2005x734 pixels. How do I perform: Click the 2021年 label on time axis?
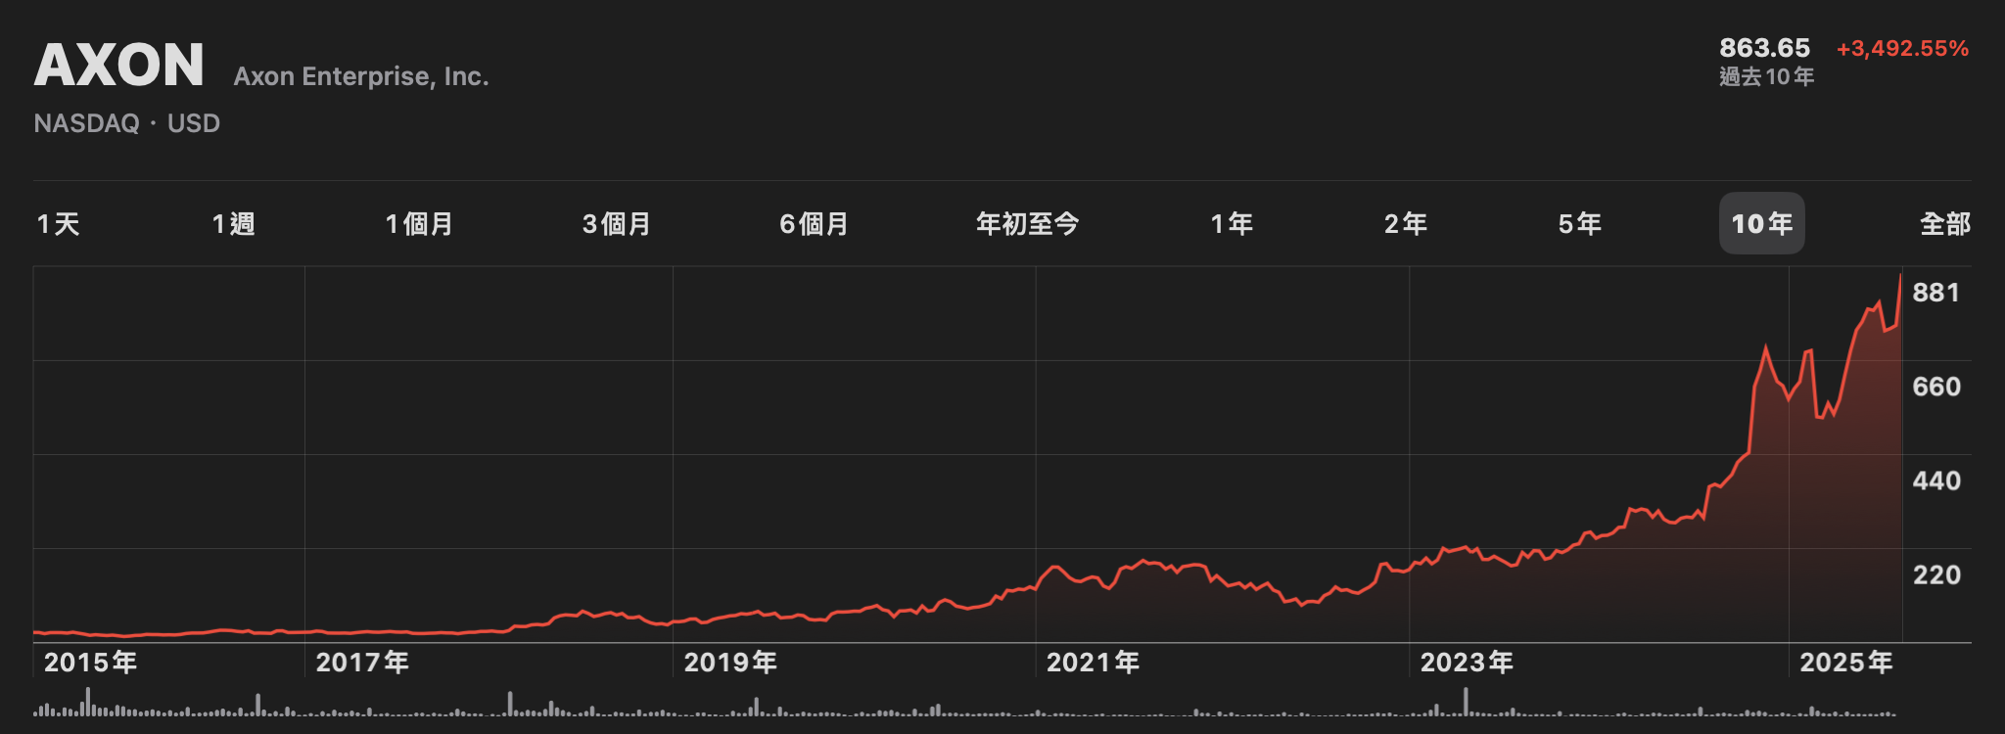pos(1093,663)
